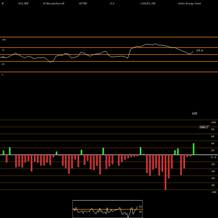This screenshot has height=218, width=218.
Task: Click the MR axis label 100
Action: (213, 123)
